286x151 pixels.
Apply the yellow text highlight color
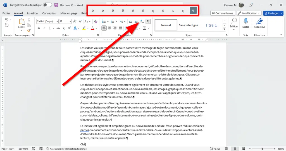point(84,28)
